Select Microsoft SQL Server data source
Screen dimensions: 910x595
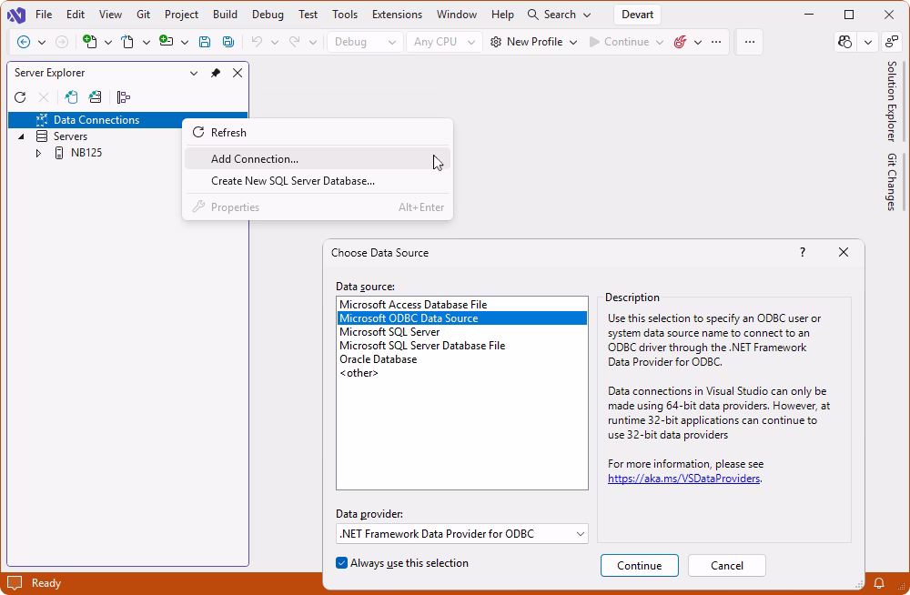(462, 332)
